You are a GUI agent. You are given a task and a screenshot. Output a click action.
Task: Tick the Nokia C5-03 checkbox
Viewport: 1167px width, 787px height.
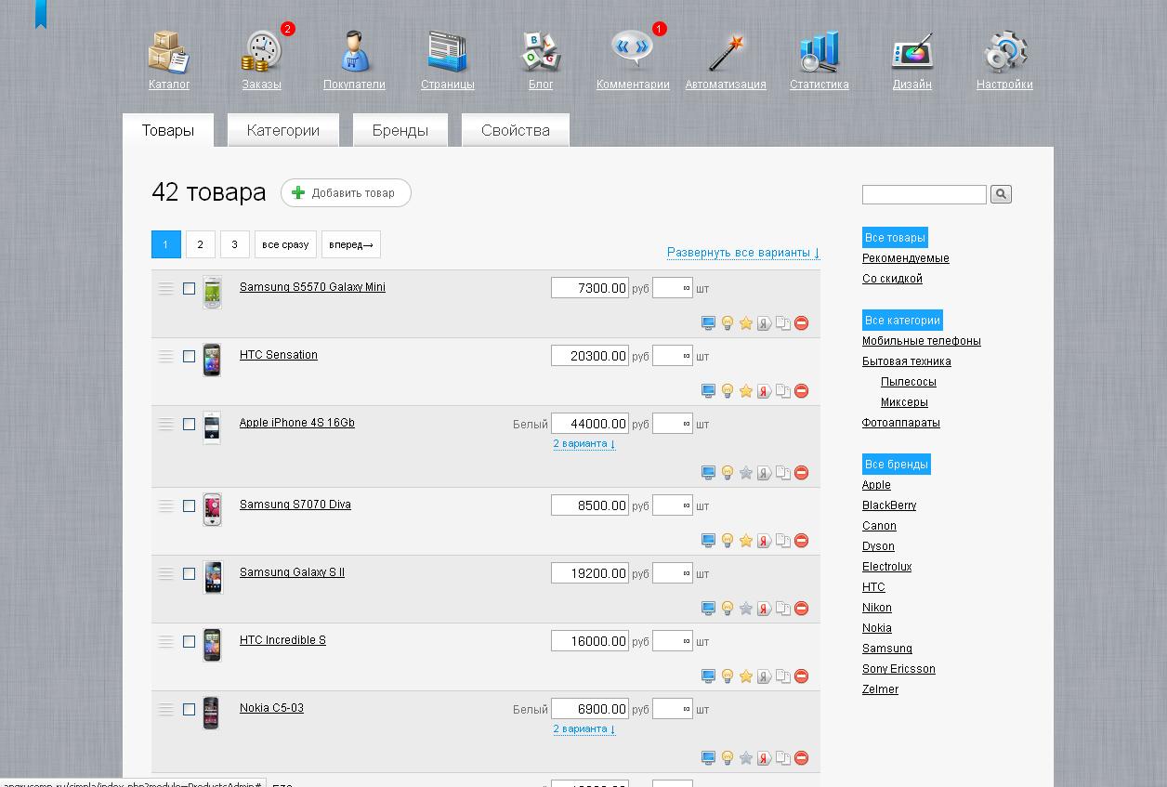pyautogui.click(x=190, y=710)
